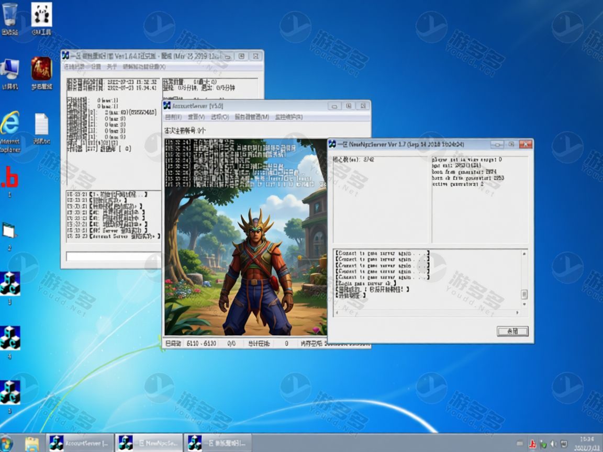Viewport: 603px width, 452px height.
Task: Click 'Account Server' log line in game server
Action: point(114,236)
